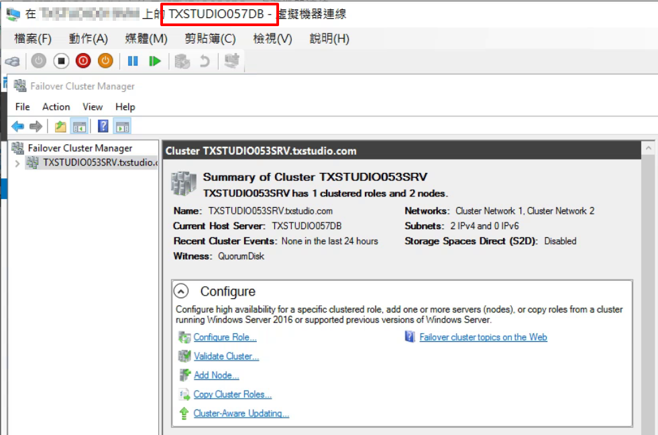Click the Configure Role wizard icon
This screenshot has height=435, width=658.
[184, 337]
